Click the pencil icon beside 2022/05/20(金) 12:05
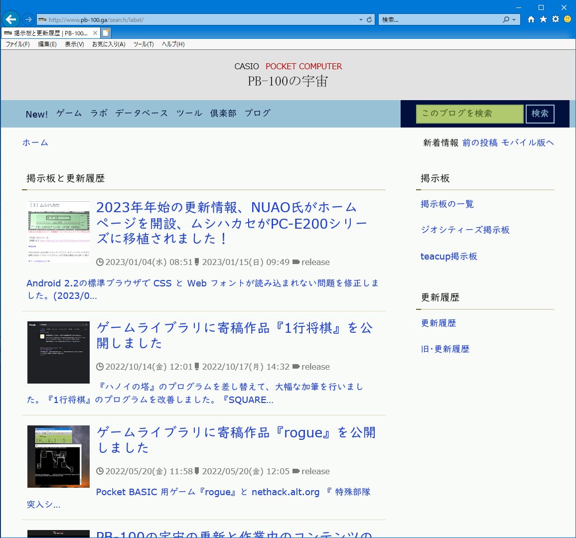576x538 pixels. (197, 471)
